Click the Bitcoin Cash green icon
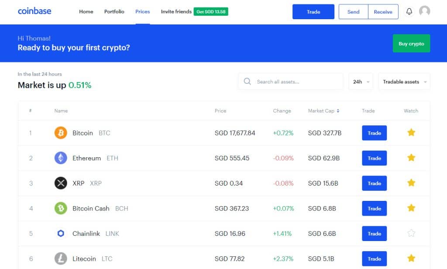 [x=61, y=208]
